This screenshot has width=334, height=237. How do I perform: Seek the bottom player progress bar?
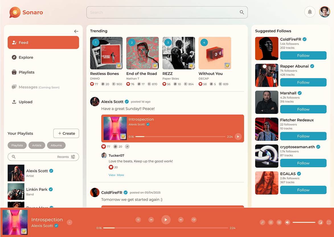pos(165,228)
